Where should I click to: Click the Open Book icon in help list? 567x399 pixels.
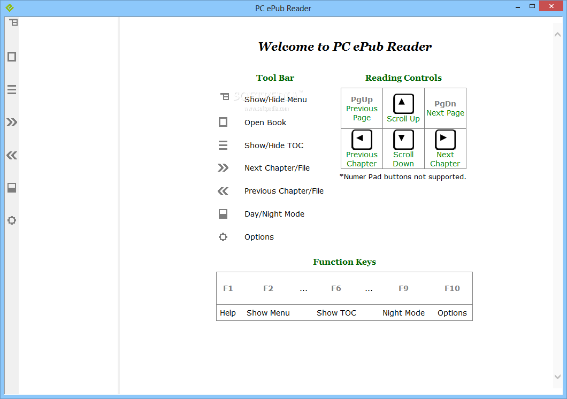(223, 122)
